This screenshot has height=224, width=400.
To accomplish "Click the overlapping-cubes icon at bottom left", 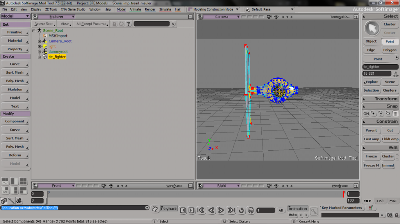I will pos(4,201).
